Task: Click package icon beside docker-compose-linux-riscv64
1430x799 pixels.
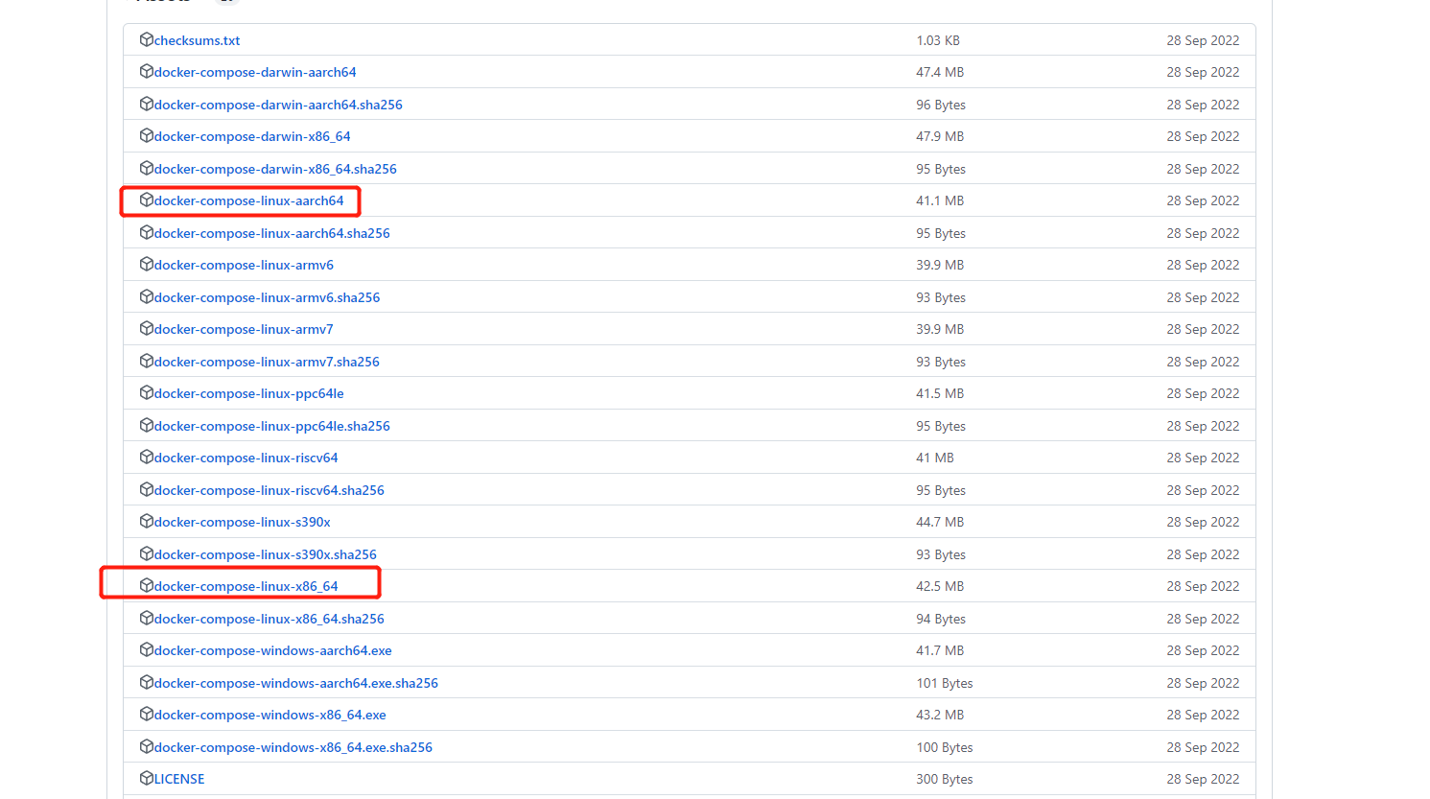Action: point(147,457)
